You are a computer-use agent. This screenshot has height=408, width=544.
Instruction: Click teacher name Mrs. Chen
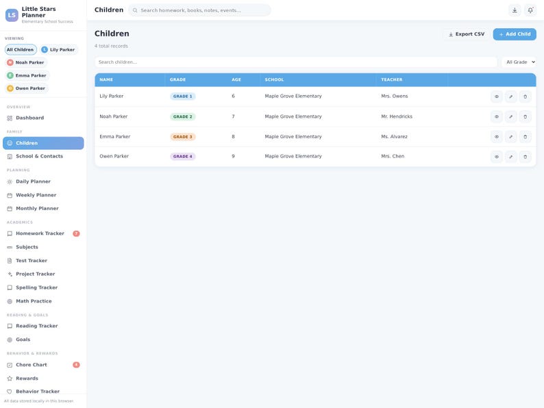393,156
